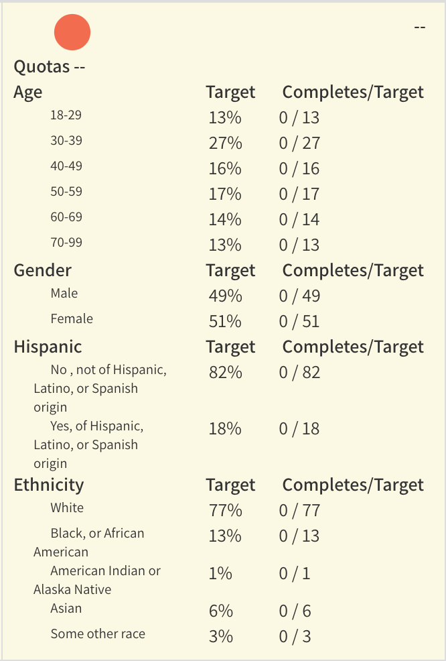
Task: Click the Hispanic section heading
Action: click(x=48, y=347)
